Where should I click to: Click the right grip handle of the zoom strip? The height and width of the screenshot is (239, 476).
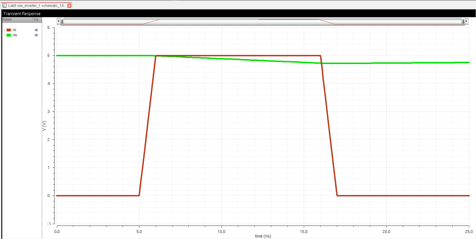click(x=463, y=21)
